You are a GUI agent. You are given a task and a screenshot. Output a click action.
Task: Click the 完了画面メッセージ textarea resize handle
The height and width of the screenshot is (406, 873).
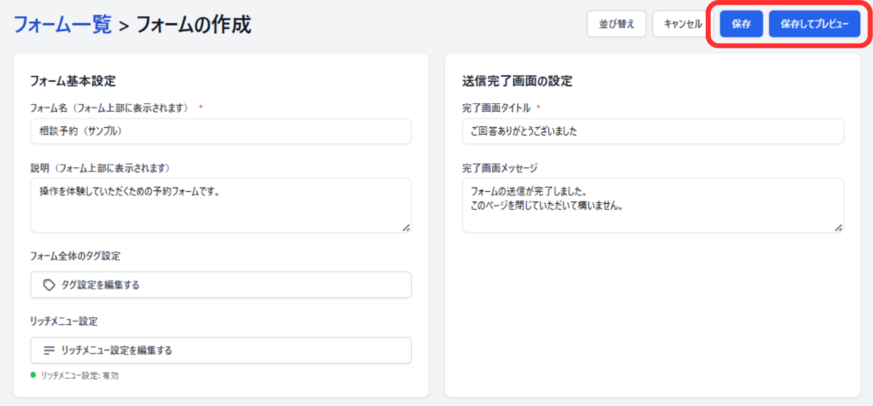coord(838,227)
